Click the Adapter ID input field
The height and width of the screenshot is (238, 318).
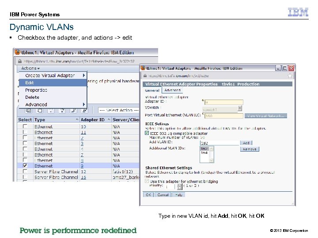pyautogui.click(x=223, y=102)
